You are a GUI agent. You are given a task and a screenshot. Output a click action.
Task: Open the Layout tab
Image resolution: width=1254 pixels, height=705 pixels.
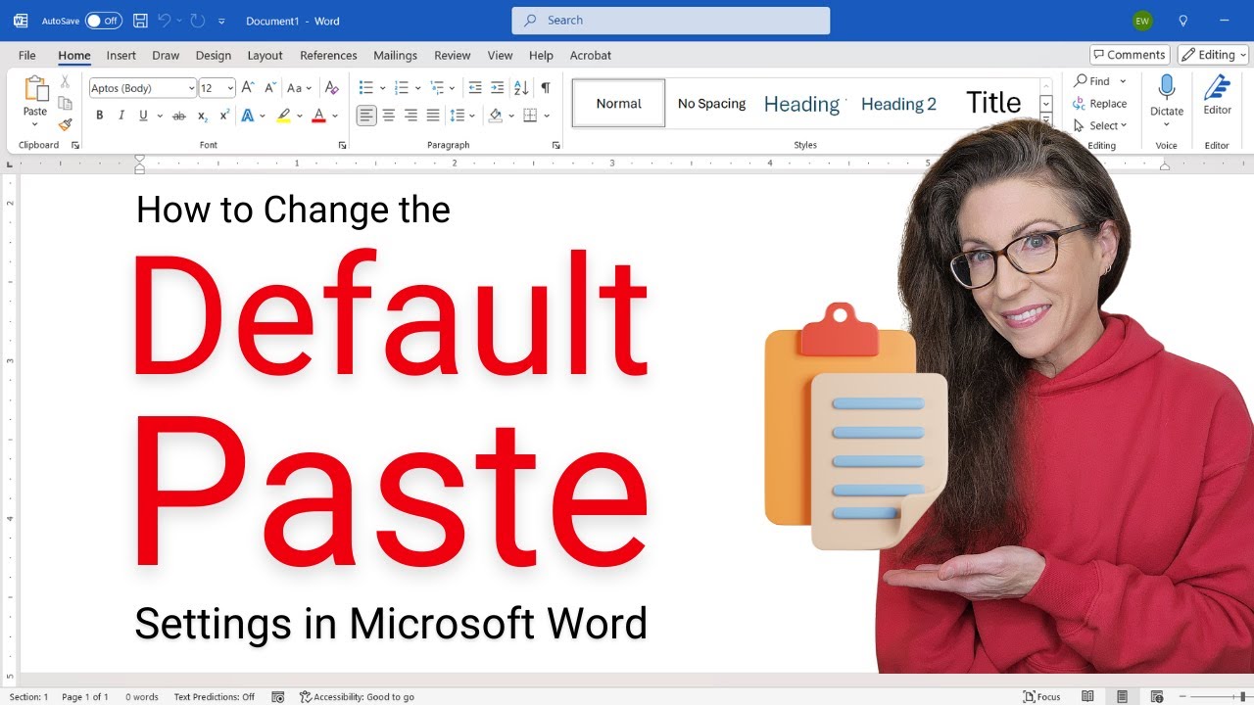pos(265,55)
